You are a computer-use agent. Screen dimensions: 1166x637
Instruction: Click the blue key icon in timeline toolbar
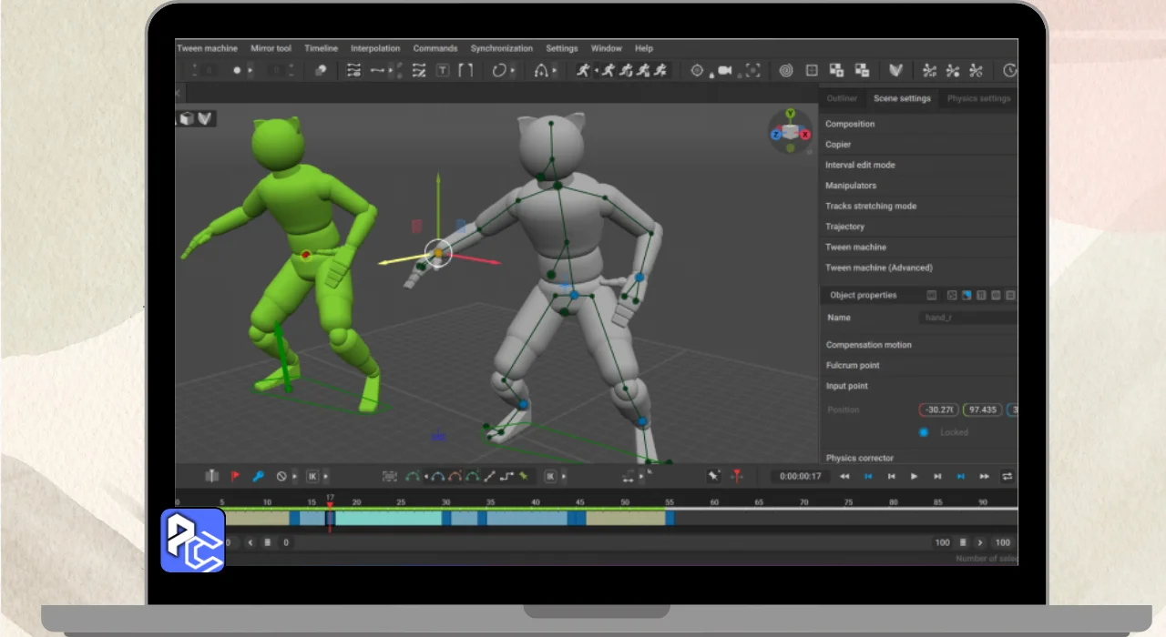click(x=258, y=476)
